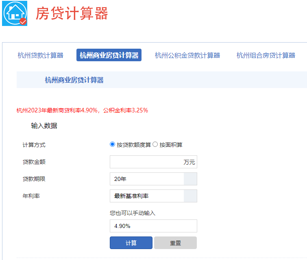Image resolution: width=307 pixels, height=260 pixels.
Task: Select the 按贷款额度算 radio button
Action: pyautogui.click(x=112, y=144)
